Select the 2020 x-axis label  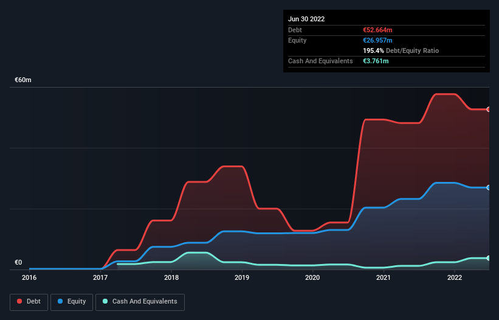pyautogui.click(x=312, y=277)
